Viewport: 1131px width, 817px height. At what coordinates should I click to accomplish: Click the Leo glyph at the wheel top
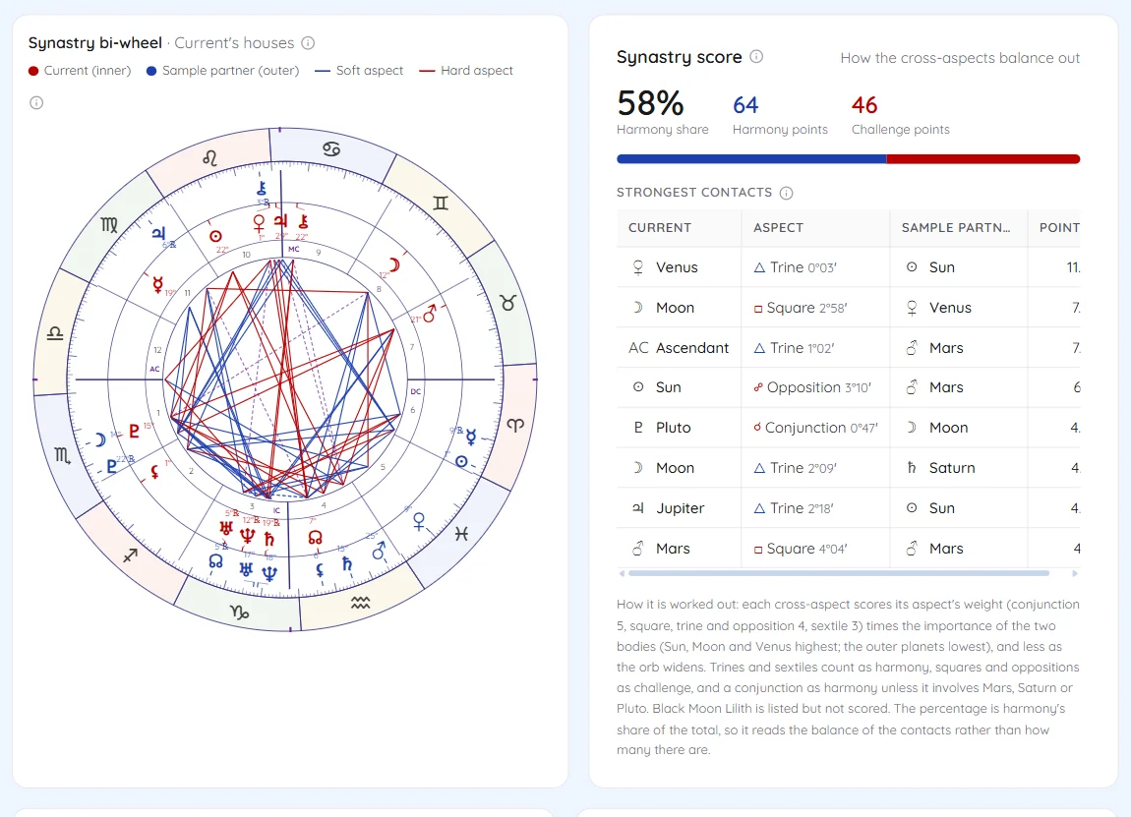(209, 158)
